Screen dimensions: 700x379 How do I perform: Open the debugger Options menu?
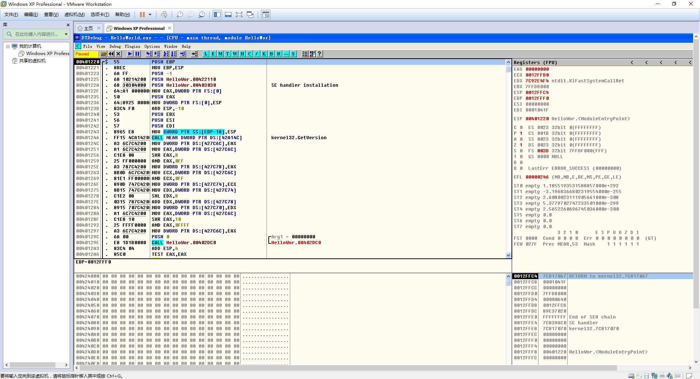152,46
